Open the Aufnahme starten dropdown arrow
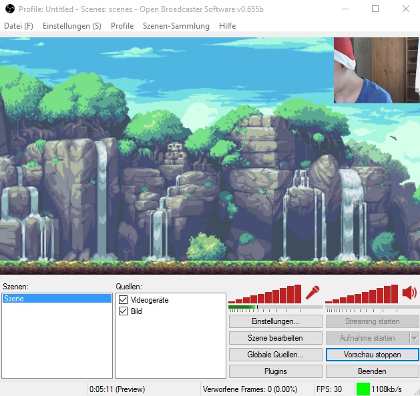The width and height of the screenshot is (420, 396). [x=414, y=338]
